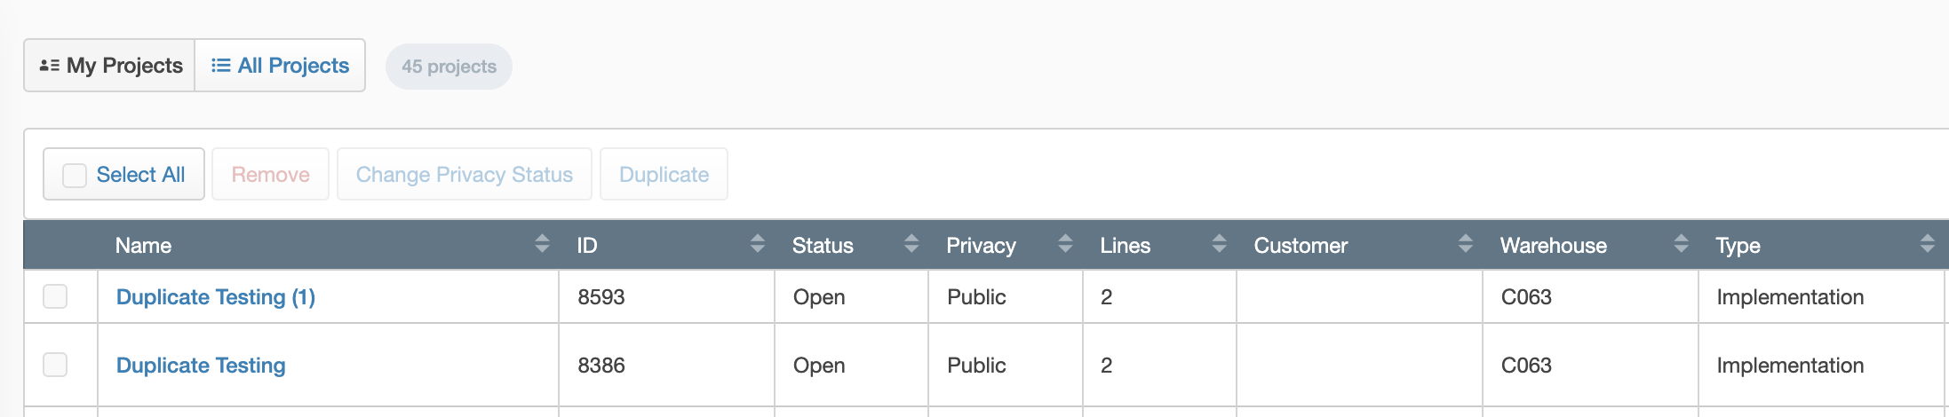Open the Duplicate Testing (1) project link

[x=216, y=297]
